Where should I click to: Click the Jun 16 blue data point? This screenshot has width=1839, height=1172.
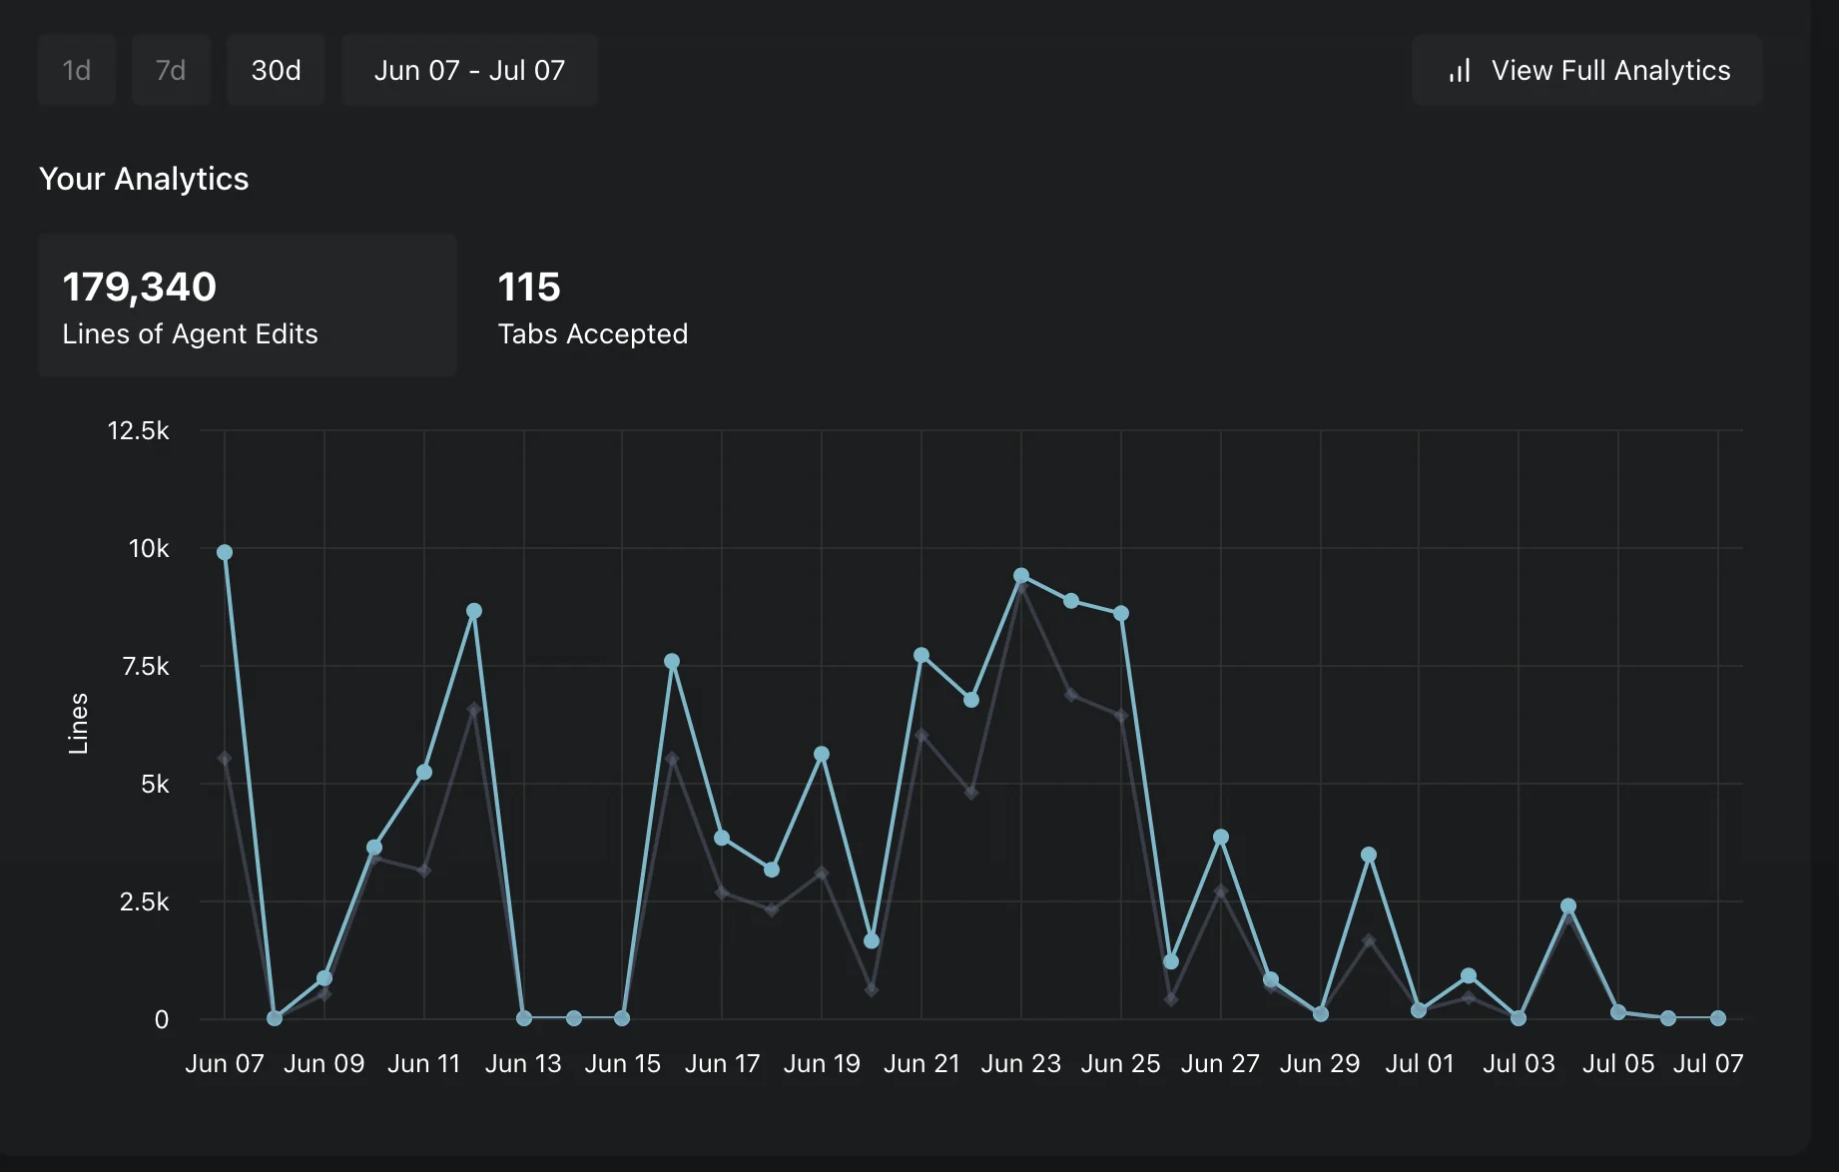coord(672,661)
